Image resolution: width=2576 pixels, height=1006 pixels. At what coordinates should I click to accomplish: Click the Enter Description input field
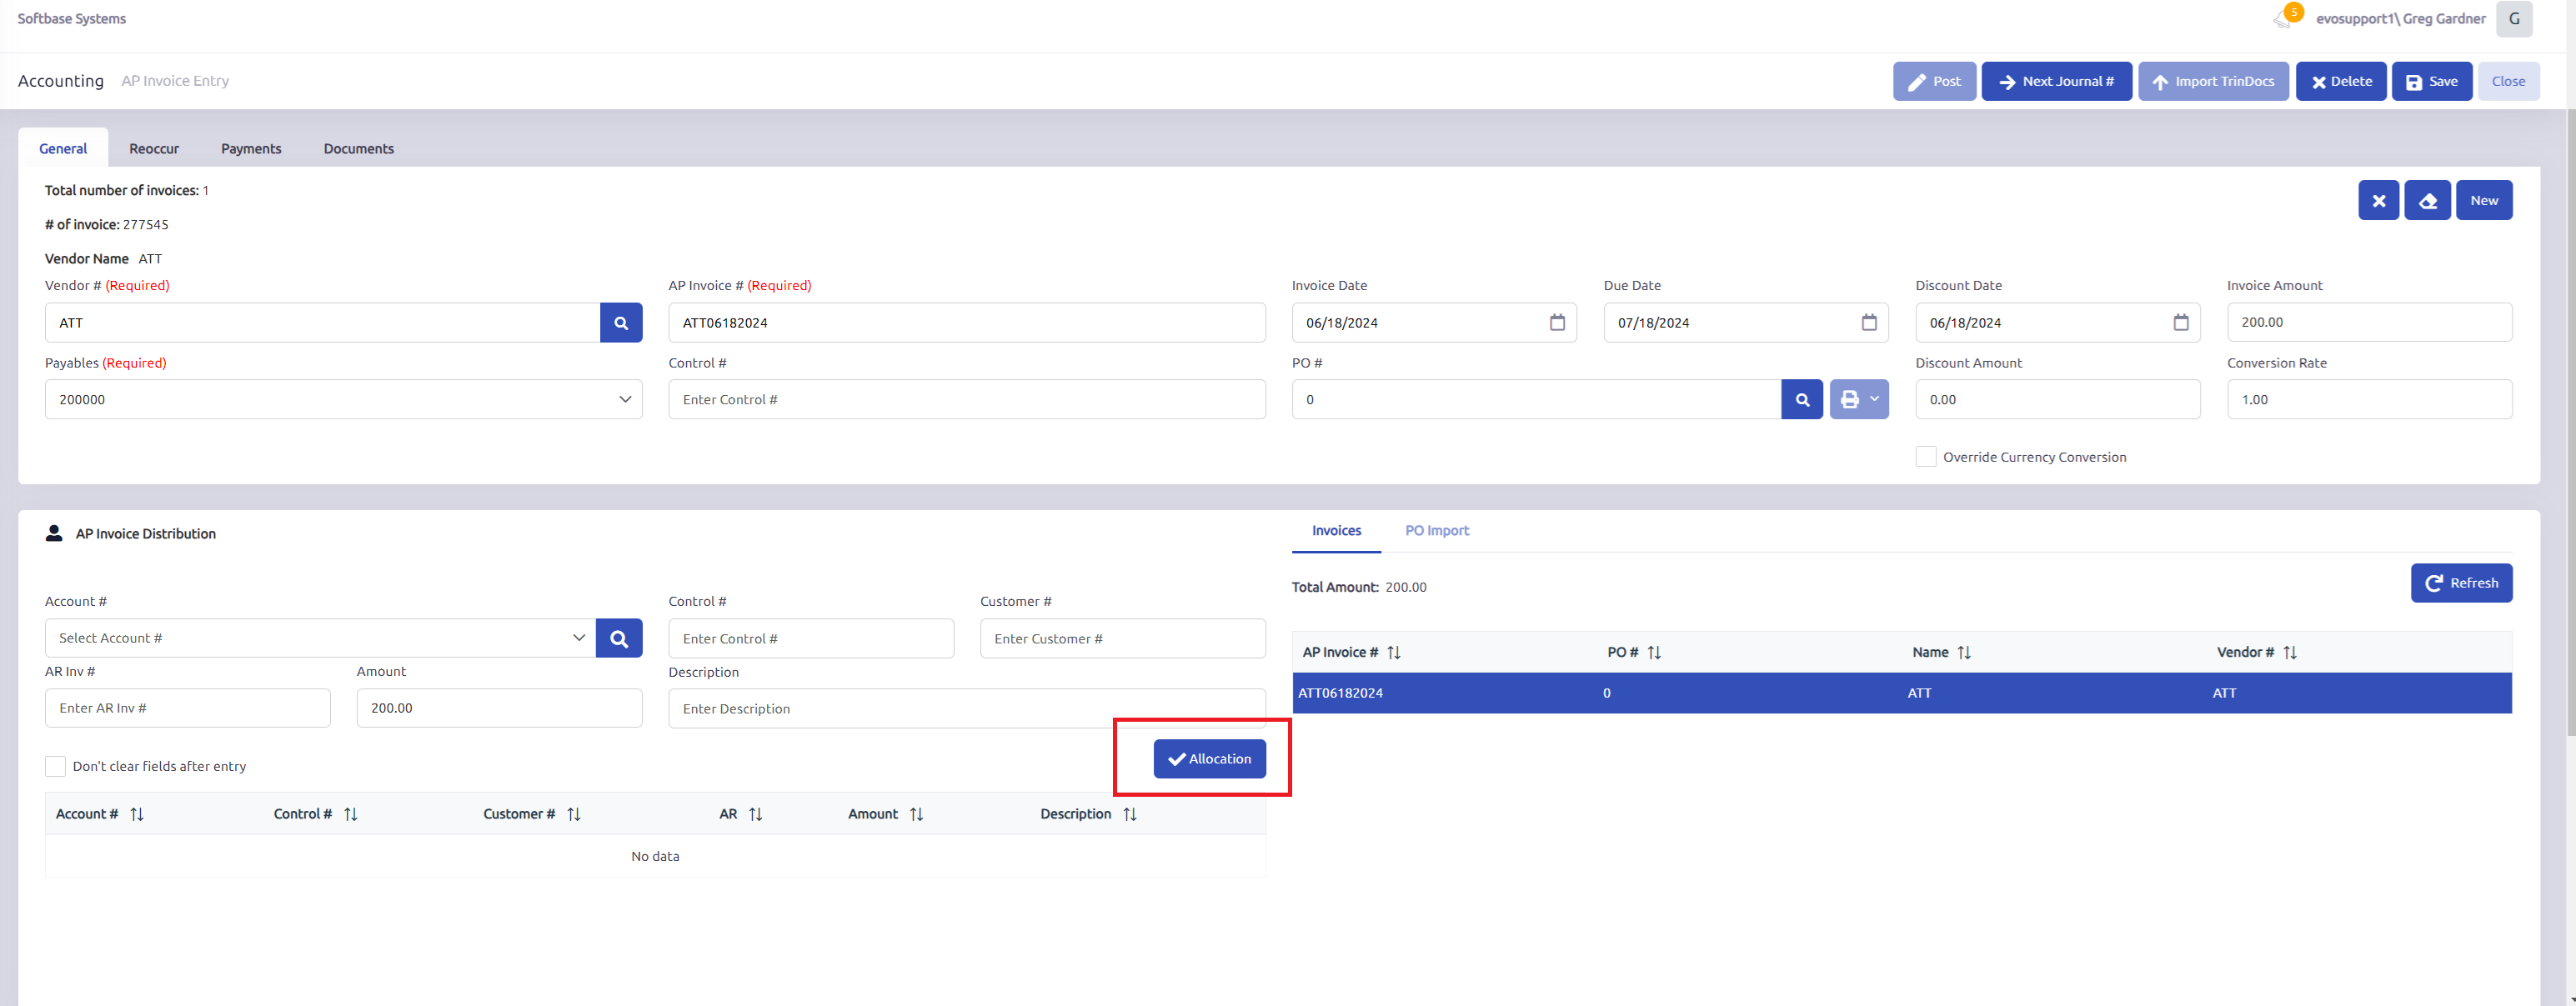966,709
